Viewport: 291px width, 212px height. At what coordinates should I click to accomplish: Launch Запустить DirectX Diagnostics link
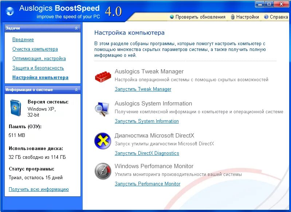(x=147, y=153)
